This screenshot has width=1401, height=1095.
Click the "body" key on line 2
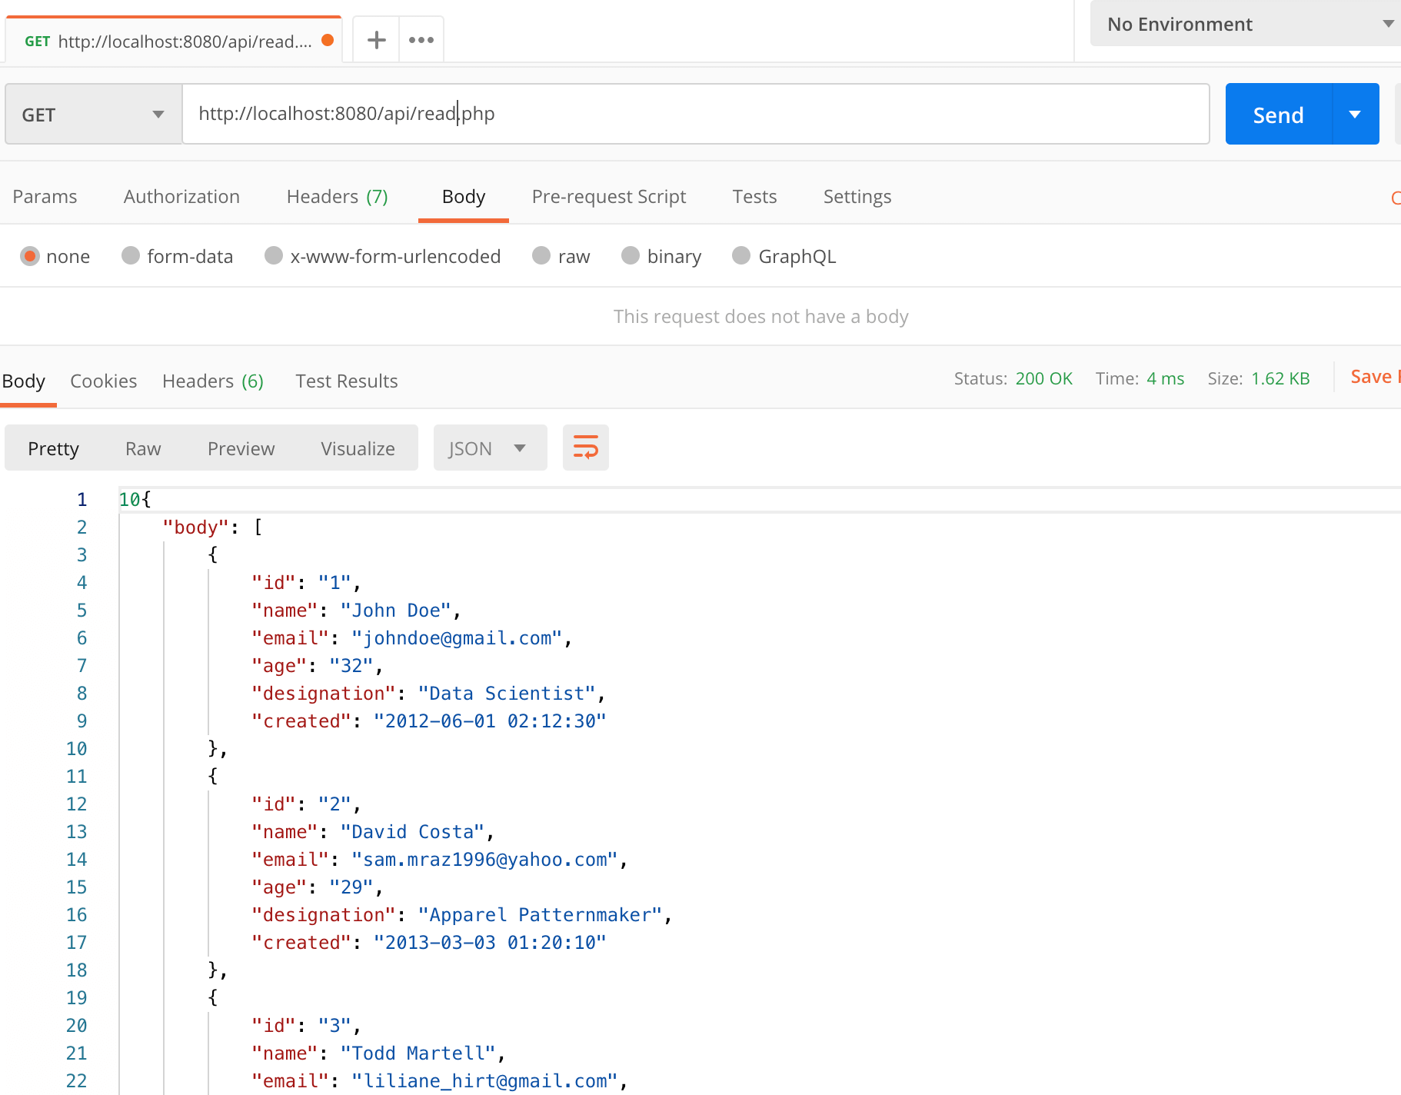point(195,528)
